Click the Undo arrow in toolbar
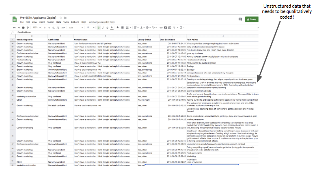315x174 pixels. pyautogui.click(x=15, y=28)
